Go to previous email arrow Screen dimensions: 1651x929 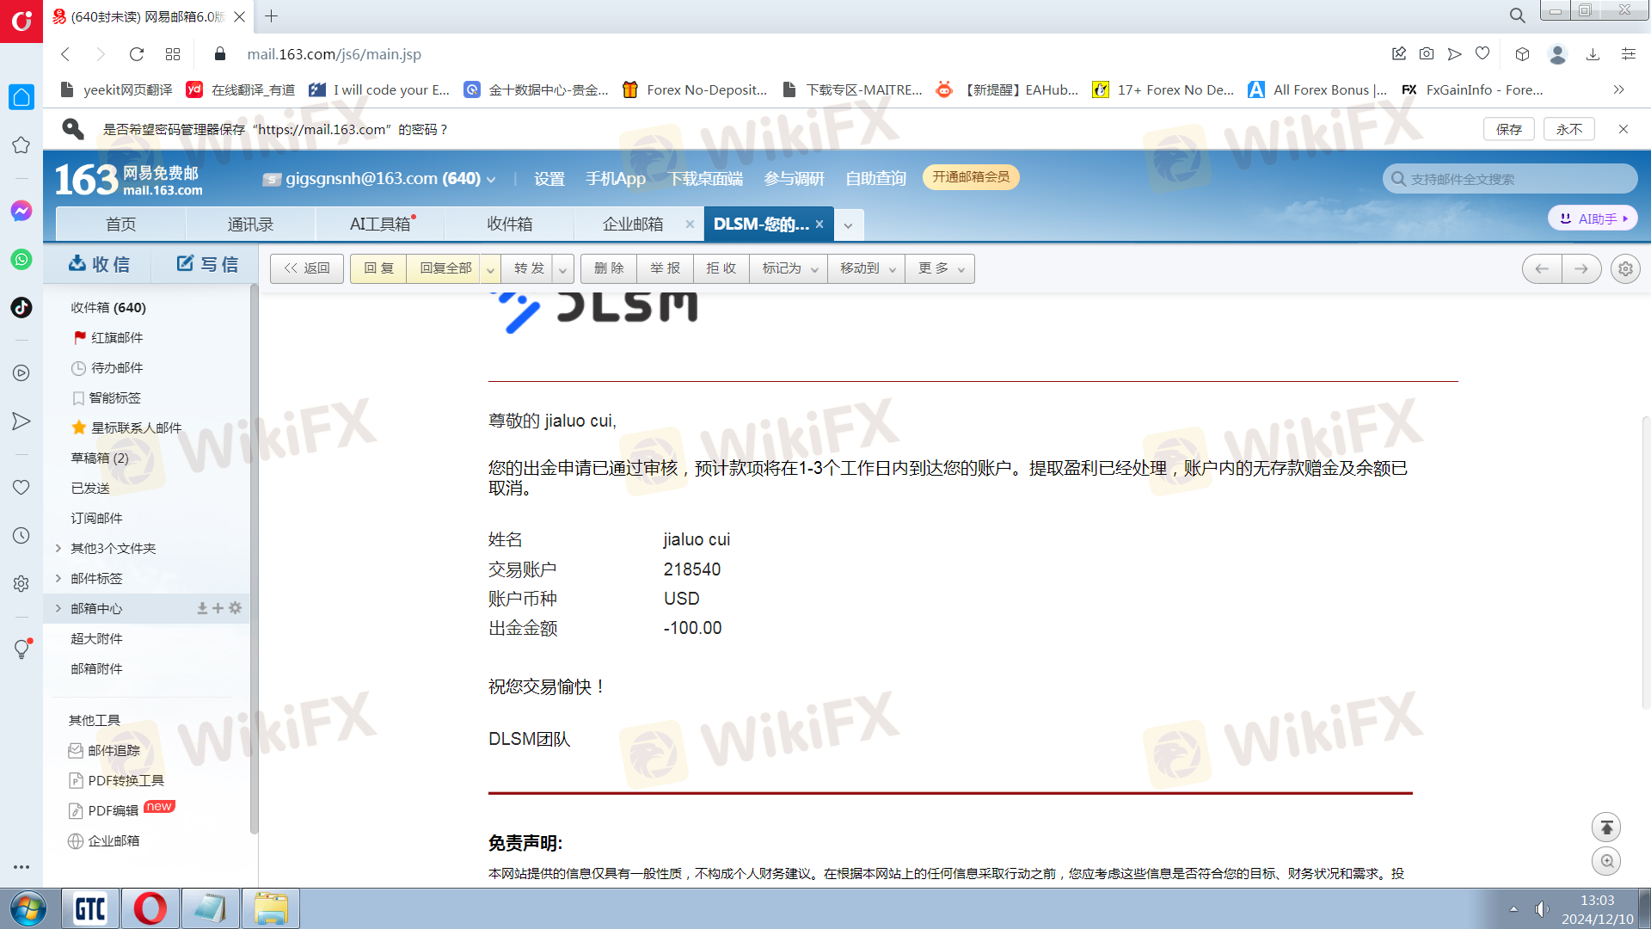click(x=1542, y=268)
